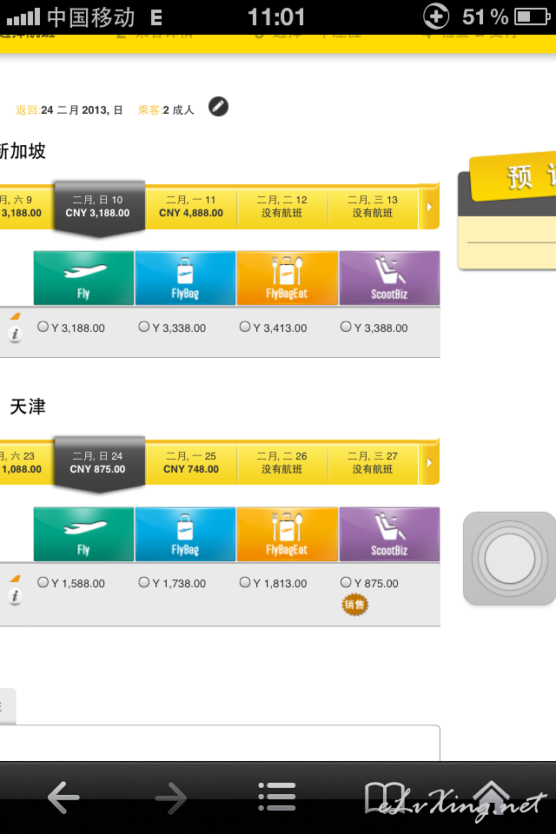The height and width of the screenshot is (834, 556).
Task: Go back with browser back arrow
Action: (63, 798)
